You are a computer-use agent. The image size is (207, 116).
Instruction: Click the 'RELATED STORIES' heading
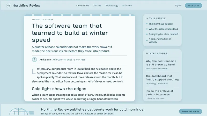(157, 54)
